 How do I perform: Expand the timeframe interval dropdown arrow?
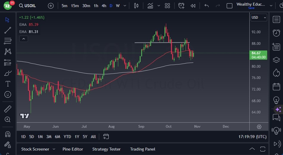click(125, 6)
